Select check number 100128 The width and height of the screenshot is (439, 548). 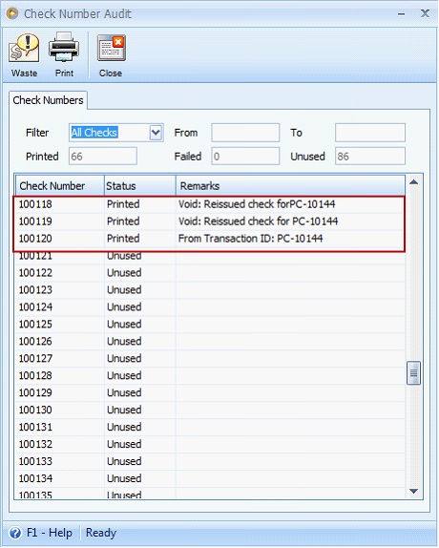(x=35, y=375)
